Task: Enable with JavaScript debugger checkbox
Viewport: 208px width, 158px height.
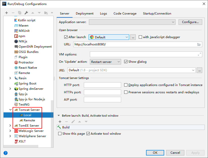Action: [x=141, y=37]
